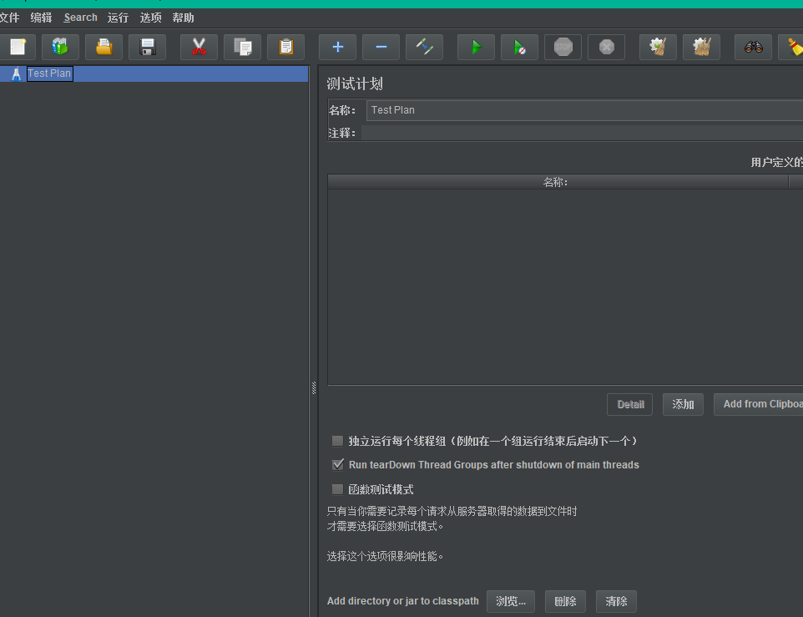The height and width of the screenshot is (617, 803).
Task: Open the 文件 menu
Action: 9,18
